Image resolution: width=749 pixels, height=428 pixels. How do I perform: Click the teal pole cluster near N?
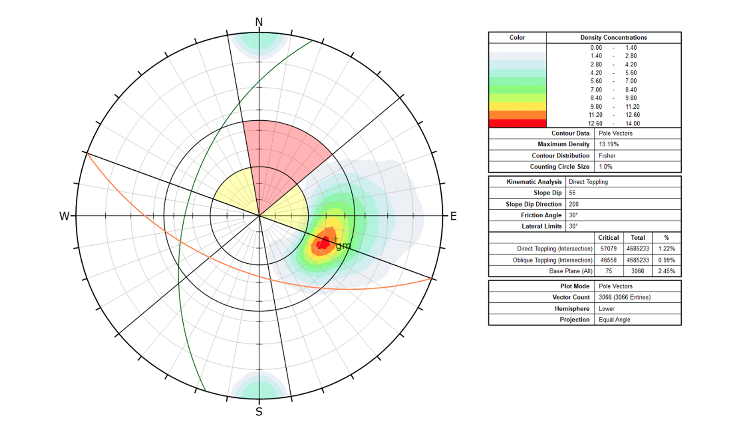click(x=259, y=42)
